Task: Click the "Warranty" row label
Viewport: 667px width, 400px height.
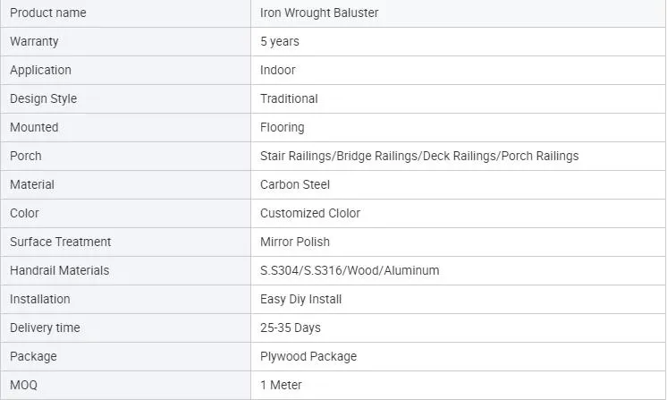Action: (37, 41)
